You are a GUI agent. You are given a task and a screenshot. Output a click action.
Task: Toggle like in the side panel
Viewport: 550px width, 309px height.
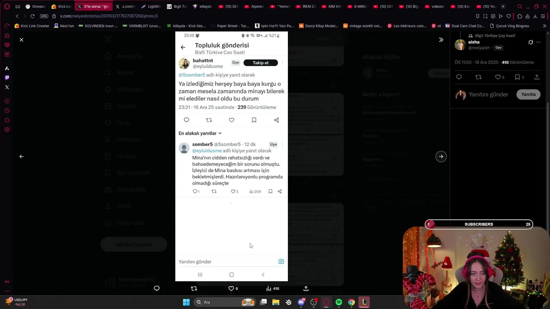tap(500, 77)
